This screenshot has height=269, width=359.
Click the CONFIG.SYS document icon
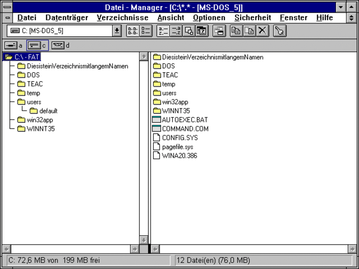(156, 138)
